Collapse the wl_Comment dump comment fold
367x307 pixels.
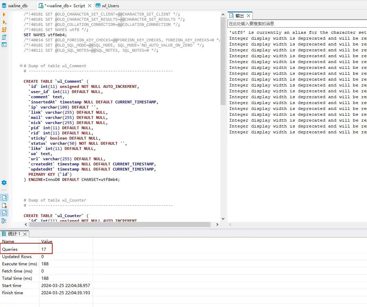pyautogui.click(x=21, y=66)
